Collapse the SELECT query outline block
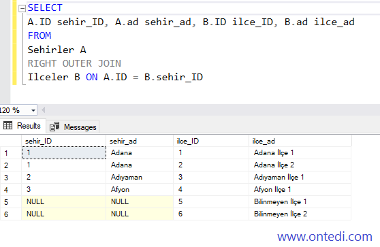The image size is (380, 247). click(x=22, y=9)
